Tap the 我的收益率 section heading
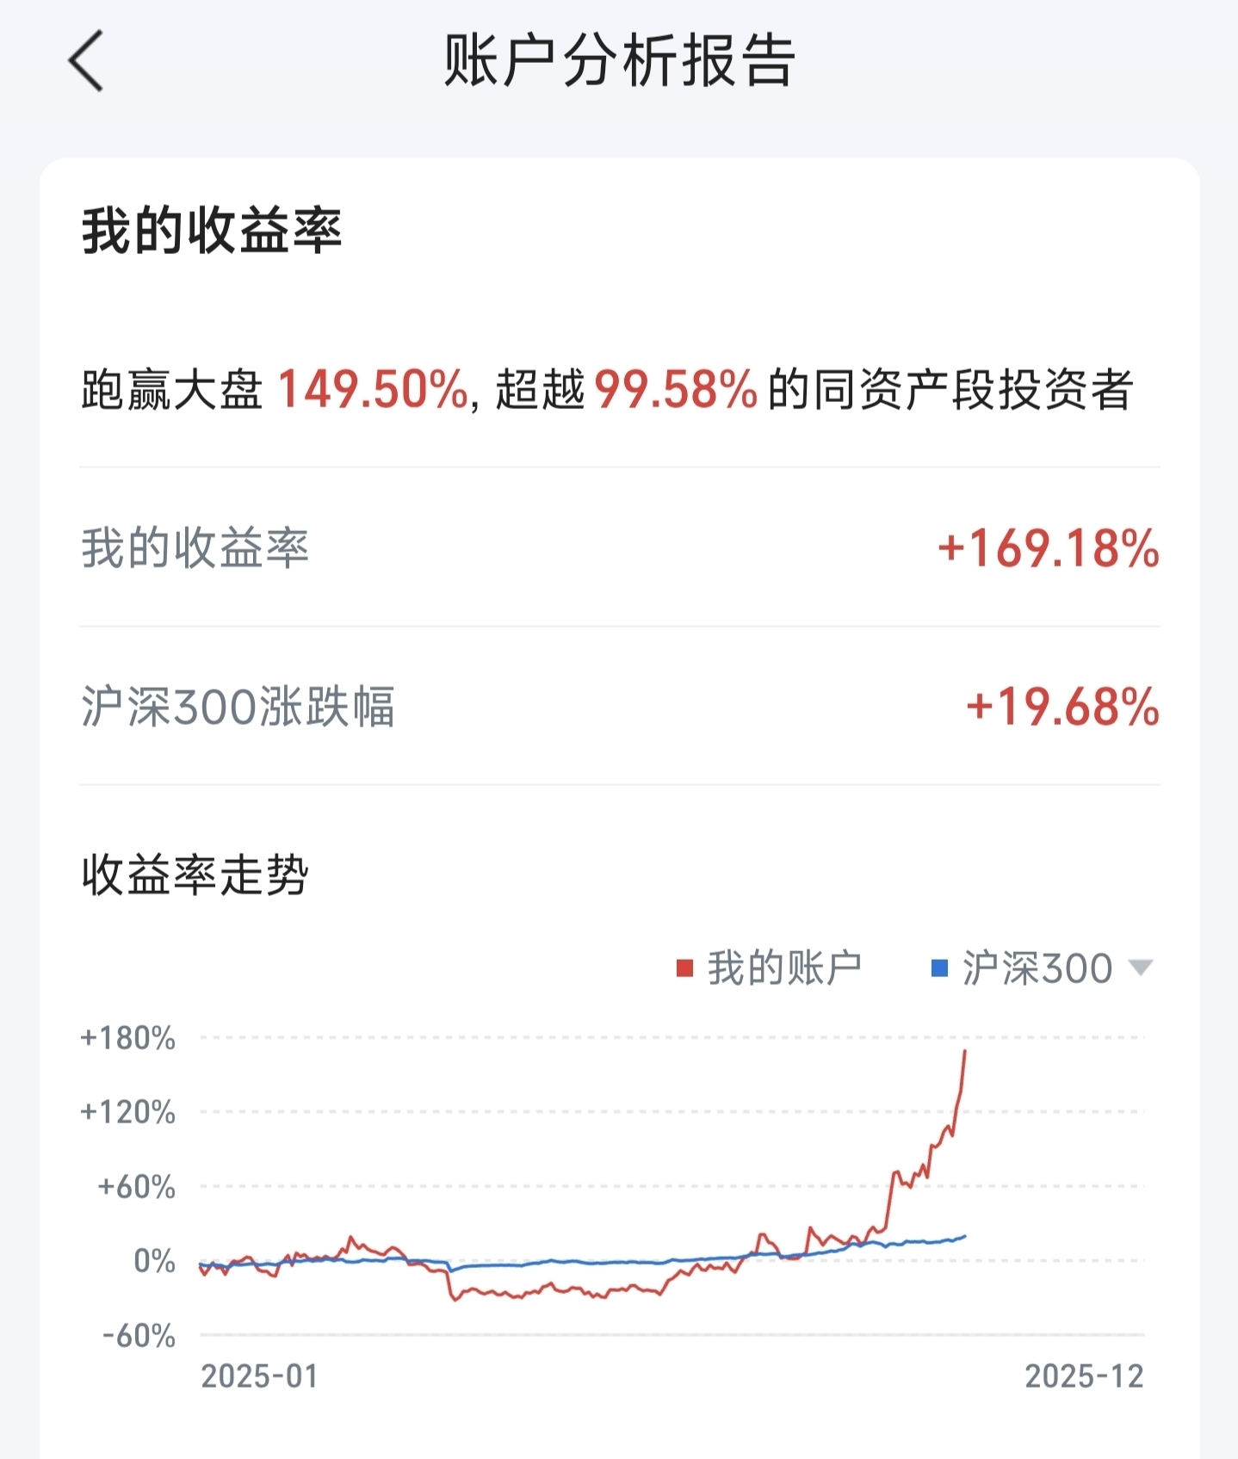The height and width of the screenshot is (1459, 1238). click(212, 231)
